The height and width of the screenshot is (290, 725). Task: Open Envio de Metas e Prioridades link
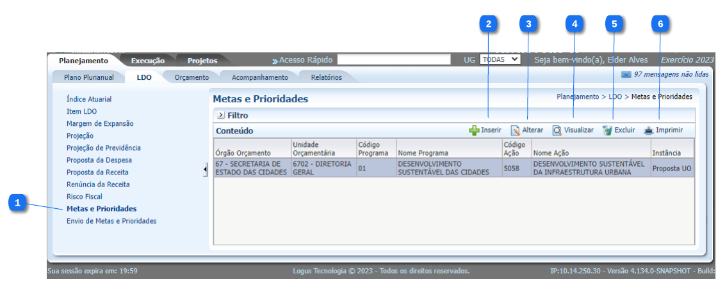coord(111,221)
